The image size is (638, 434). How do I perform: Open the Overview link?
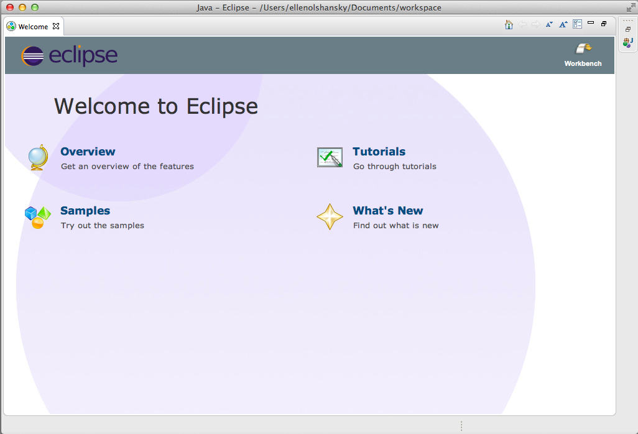[88, 151]
